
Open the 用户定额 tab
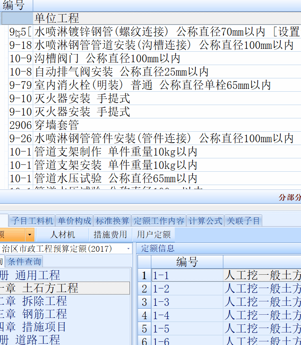point(154,235)
